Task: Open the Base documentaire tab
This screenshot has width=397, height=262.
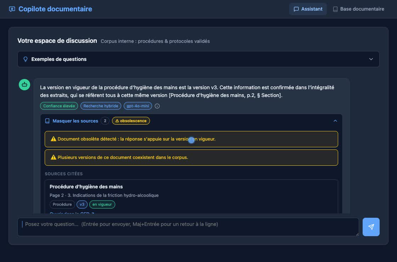Action: 358,9
